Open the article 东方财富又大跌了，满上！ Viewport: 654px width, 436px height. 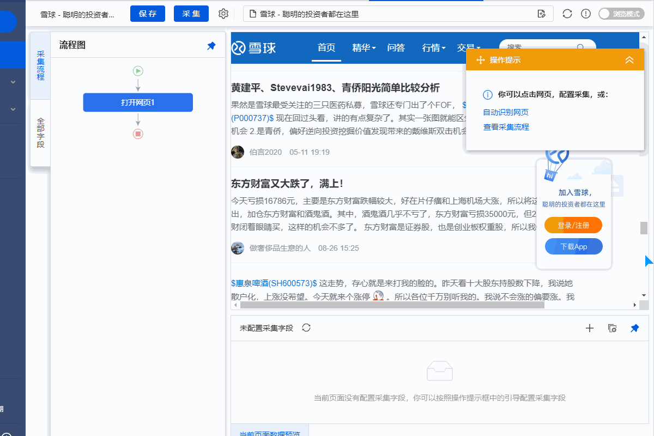pyautogui.click(x=287, y=184)
